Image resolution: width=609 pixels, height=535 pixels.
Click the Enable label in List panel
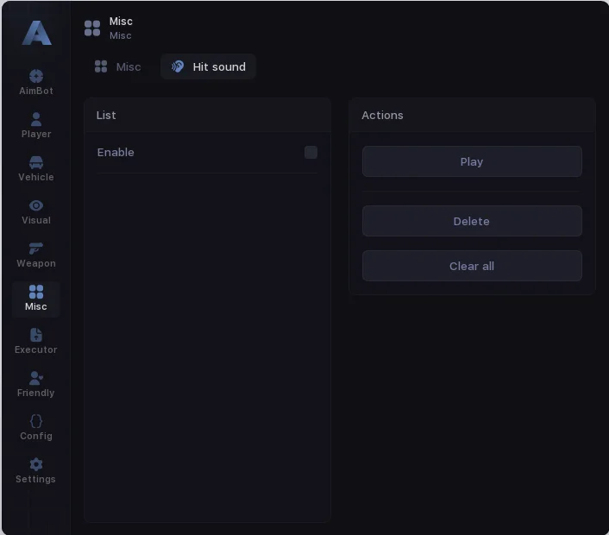[x=116, y=153]
